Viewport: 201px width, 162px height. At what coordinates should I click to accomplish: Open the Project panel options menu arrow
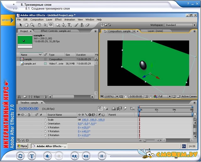(95, 31)
